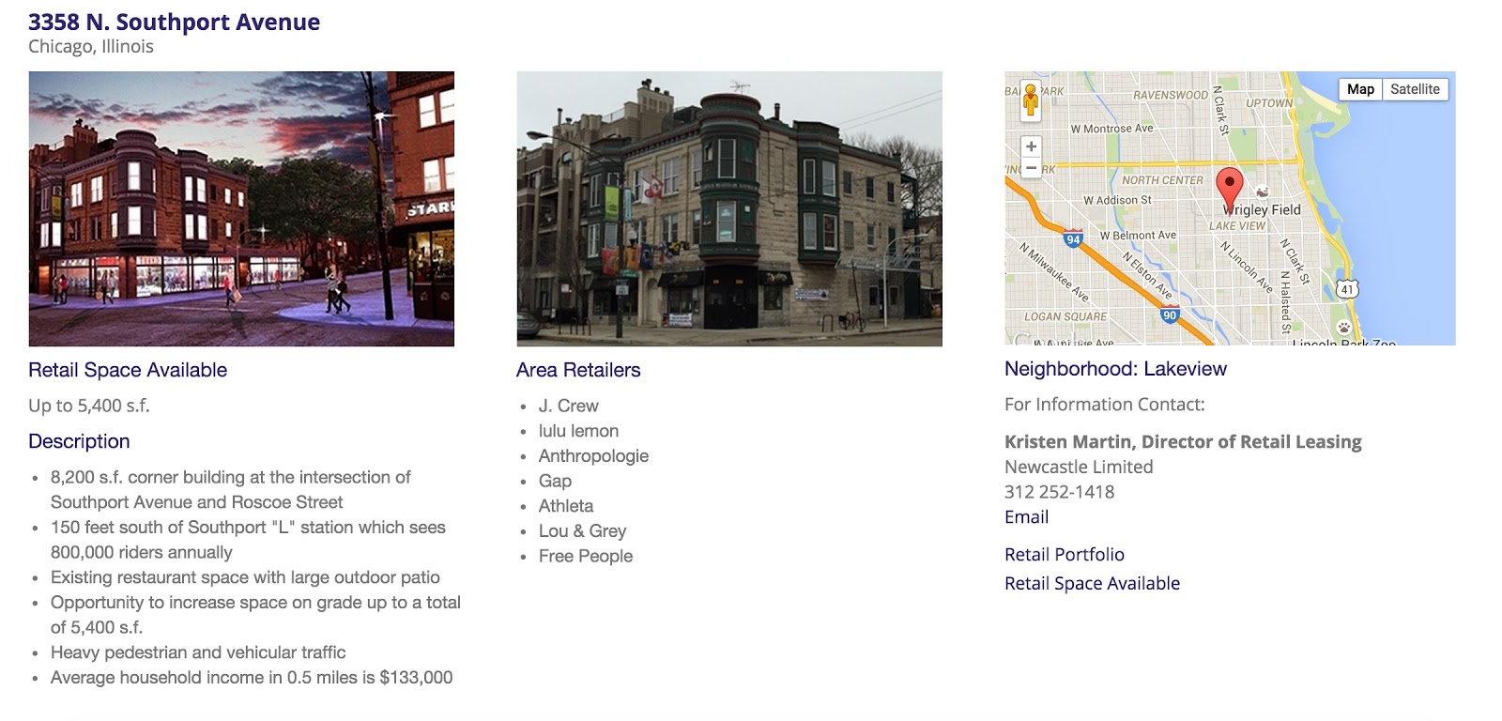
Task: Click the US-41 route shield
Action: pyautogui.click(x=1347, y=288)
